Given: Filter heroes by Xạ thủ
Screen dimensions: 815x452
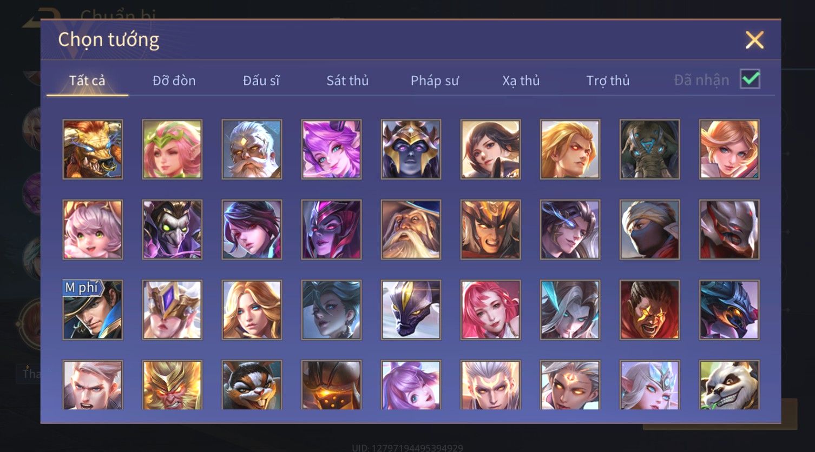Looking at the screenshot, I should point(521,81).
